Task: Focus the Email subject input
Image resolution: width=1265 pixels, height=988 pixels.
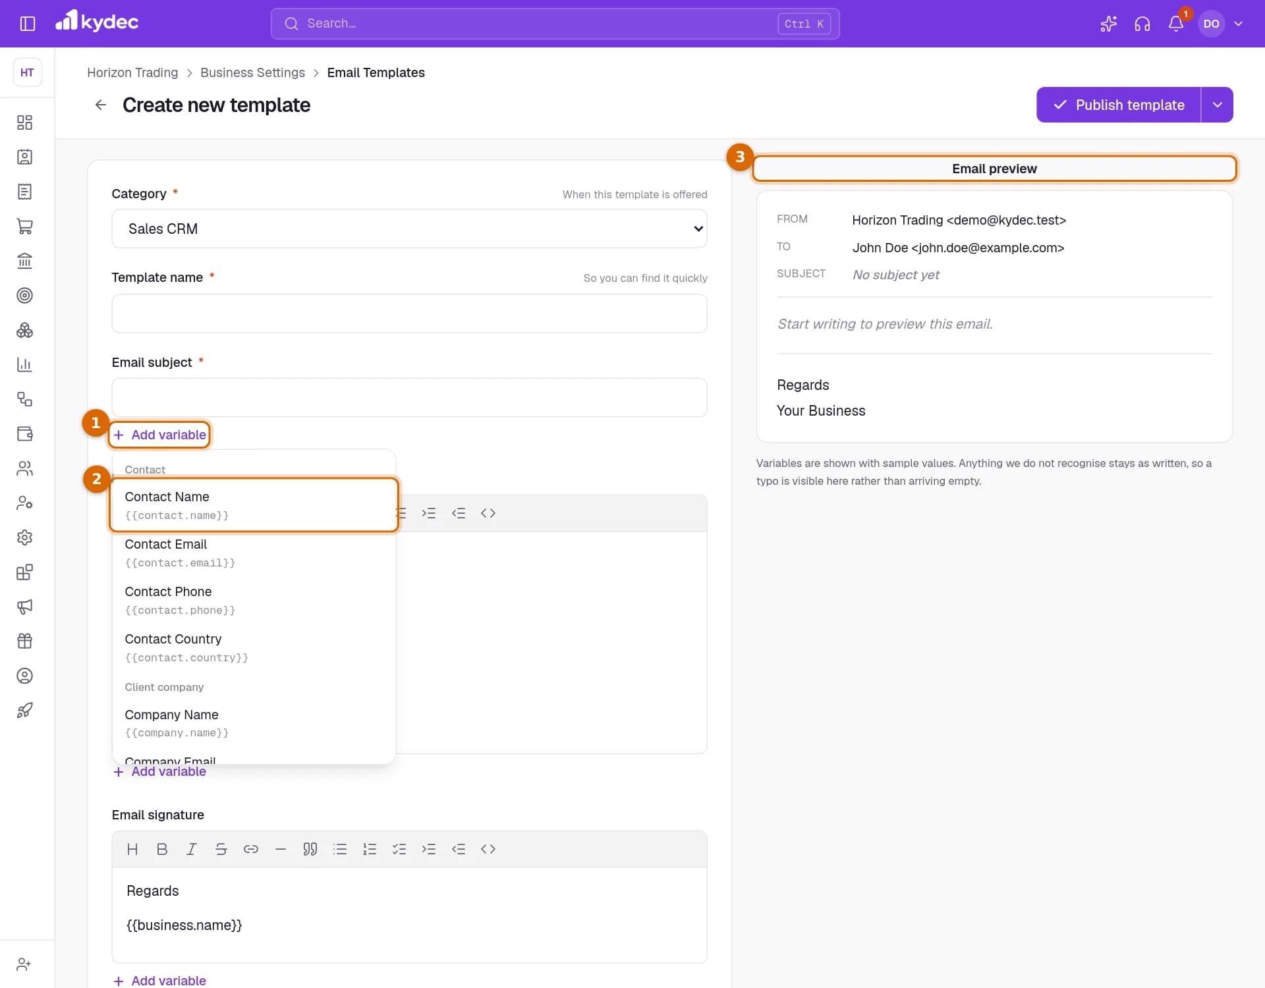Action: point(409,397)
